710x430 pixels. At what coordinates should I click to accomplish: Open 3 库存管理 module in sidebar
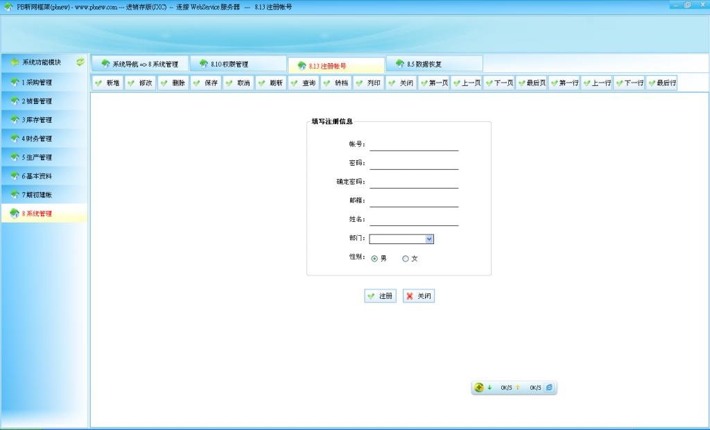(x=44, y=119)
